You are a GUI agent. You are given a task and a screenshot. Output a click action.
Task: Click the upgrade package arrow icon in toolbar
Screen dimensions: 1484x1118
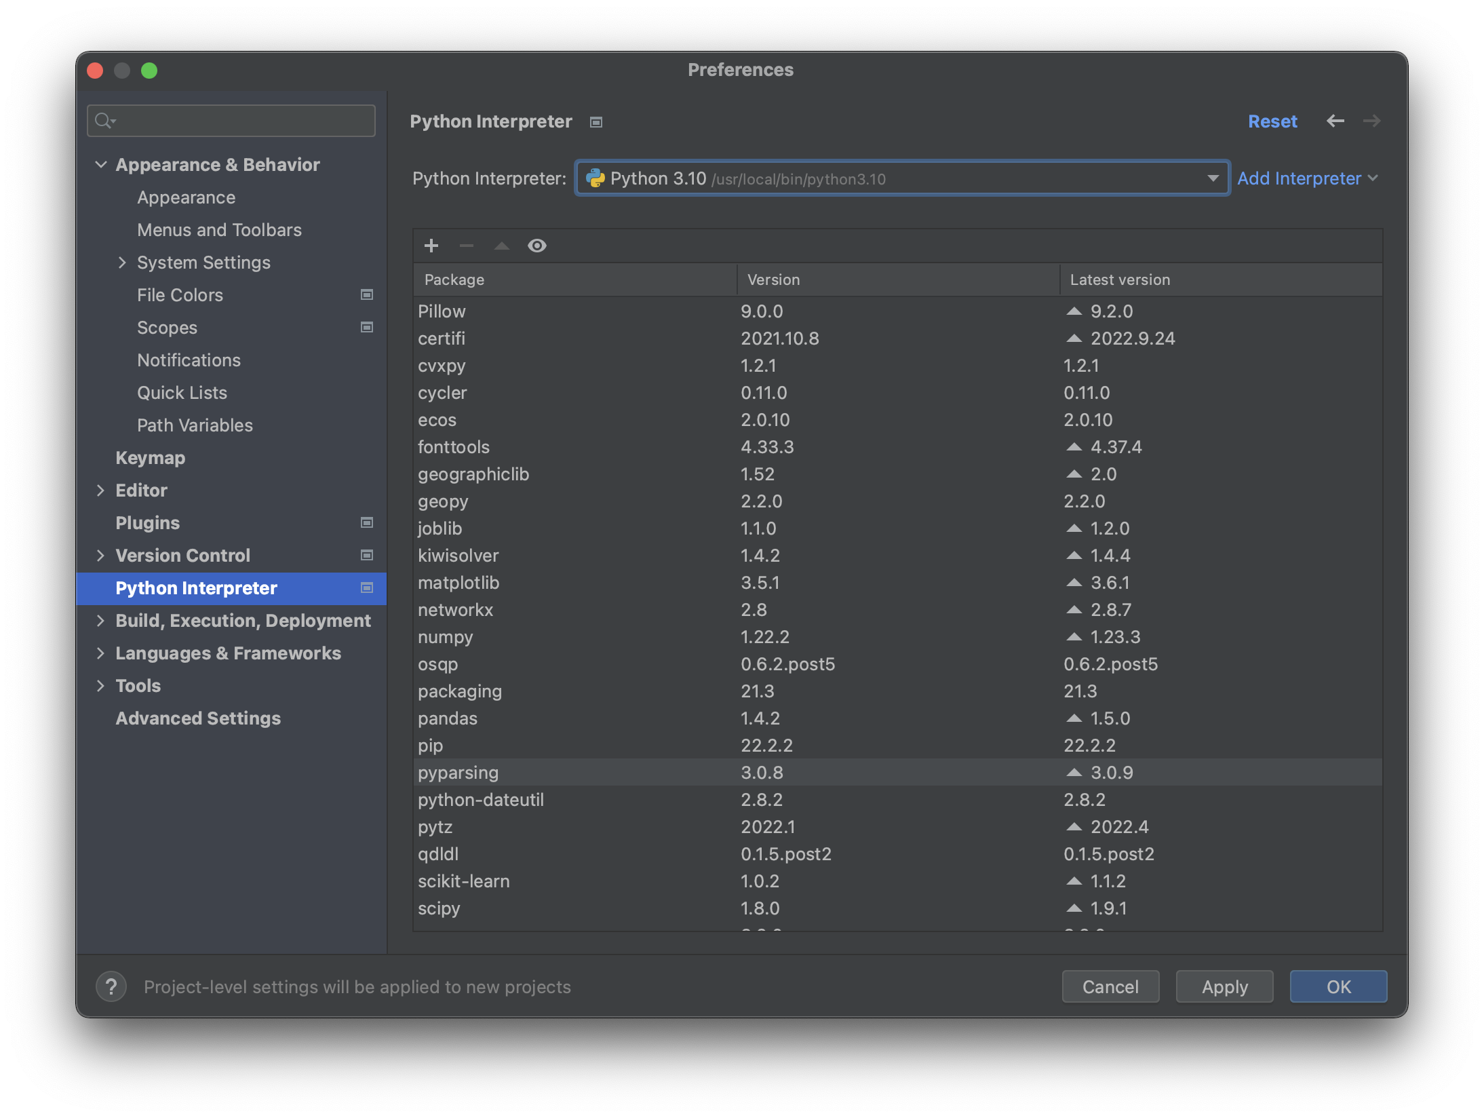tap(502, 246)
